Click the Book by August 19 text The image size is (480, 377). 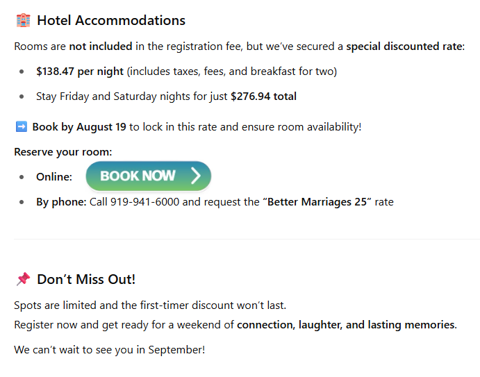tap(79, 127)
